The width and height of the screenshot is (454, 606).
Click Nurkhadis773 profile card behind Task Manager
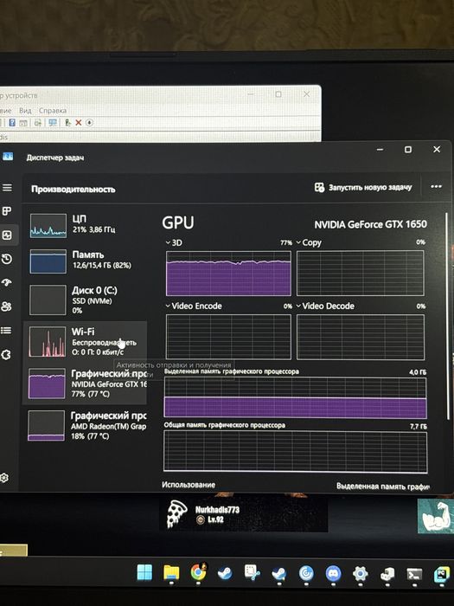pyautogui.click(x=243, y=514)
